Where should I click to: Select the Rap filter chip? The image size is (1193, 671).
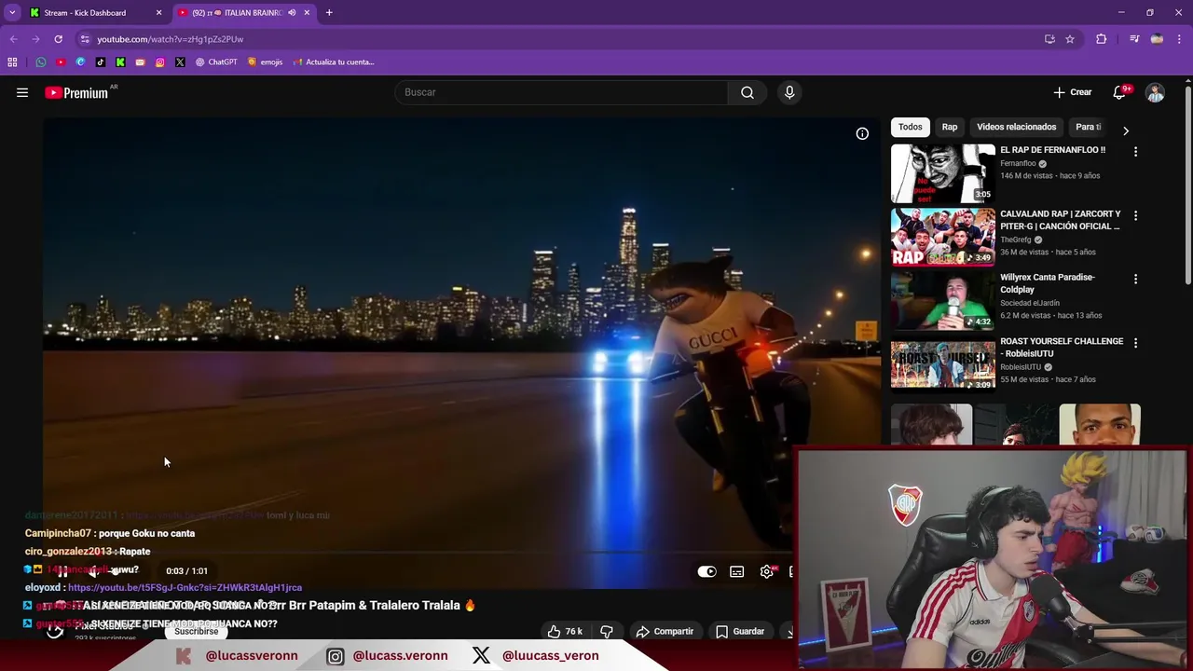(950, 127)
